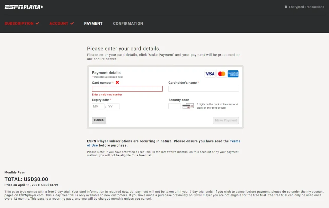Click the red X error icon
Image resolution: width=329 pixels, height=208 pixels.
(117, 83)
